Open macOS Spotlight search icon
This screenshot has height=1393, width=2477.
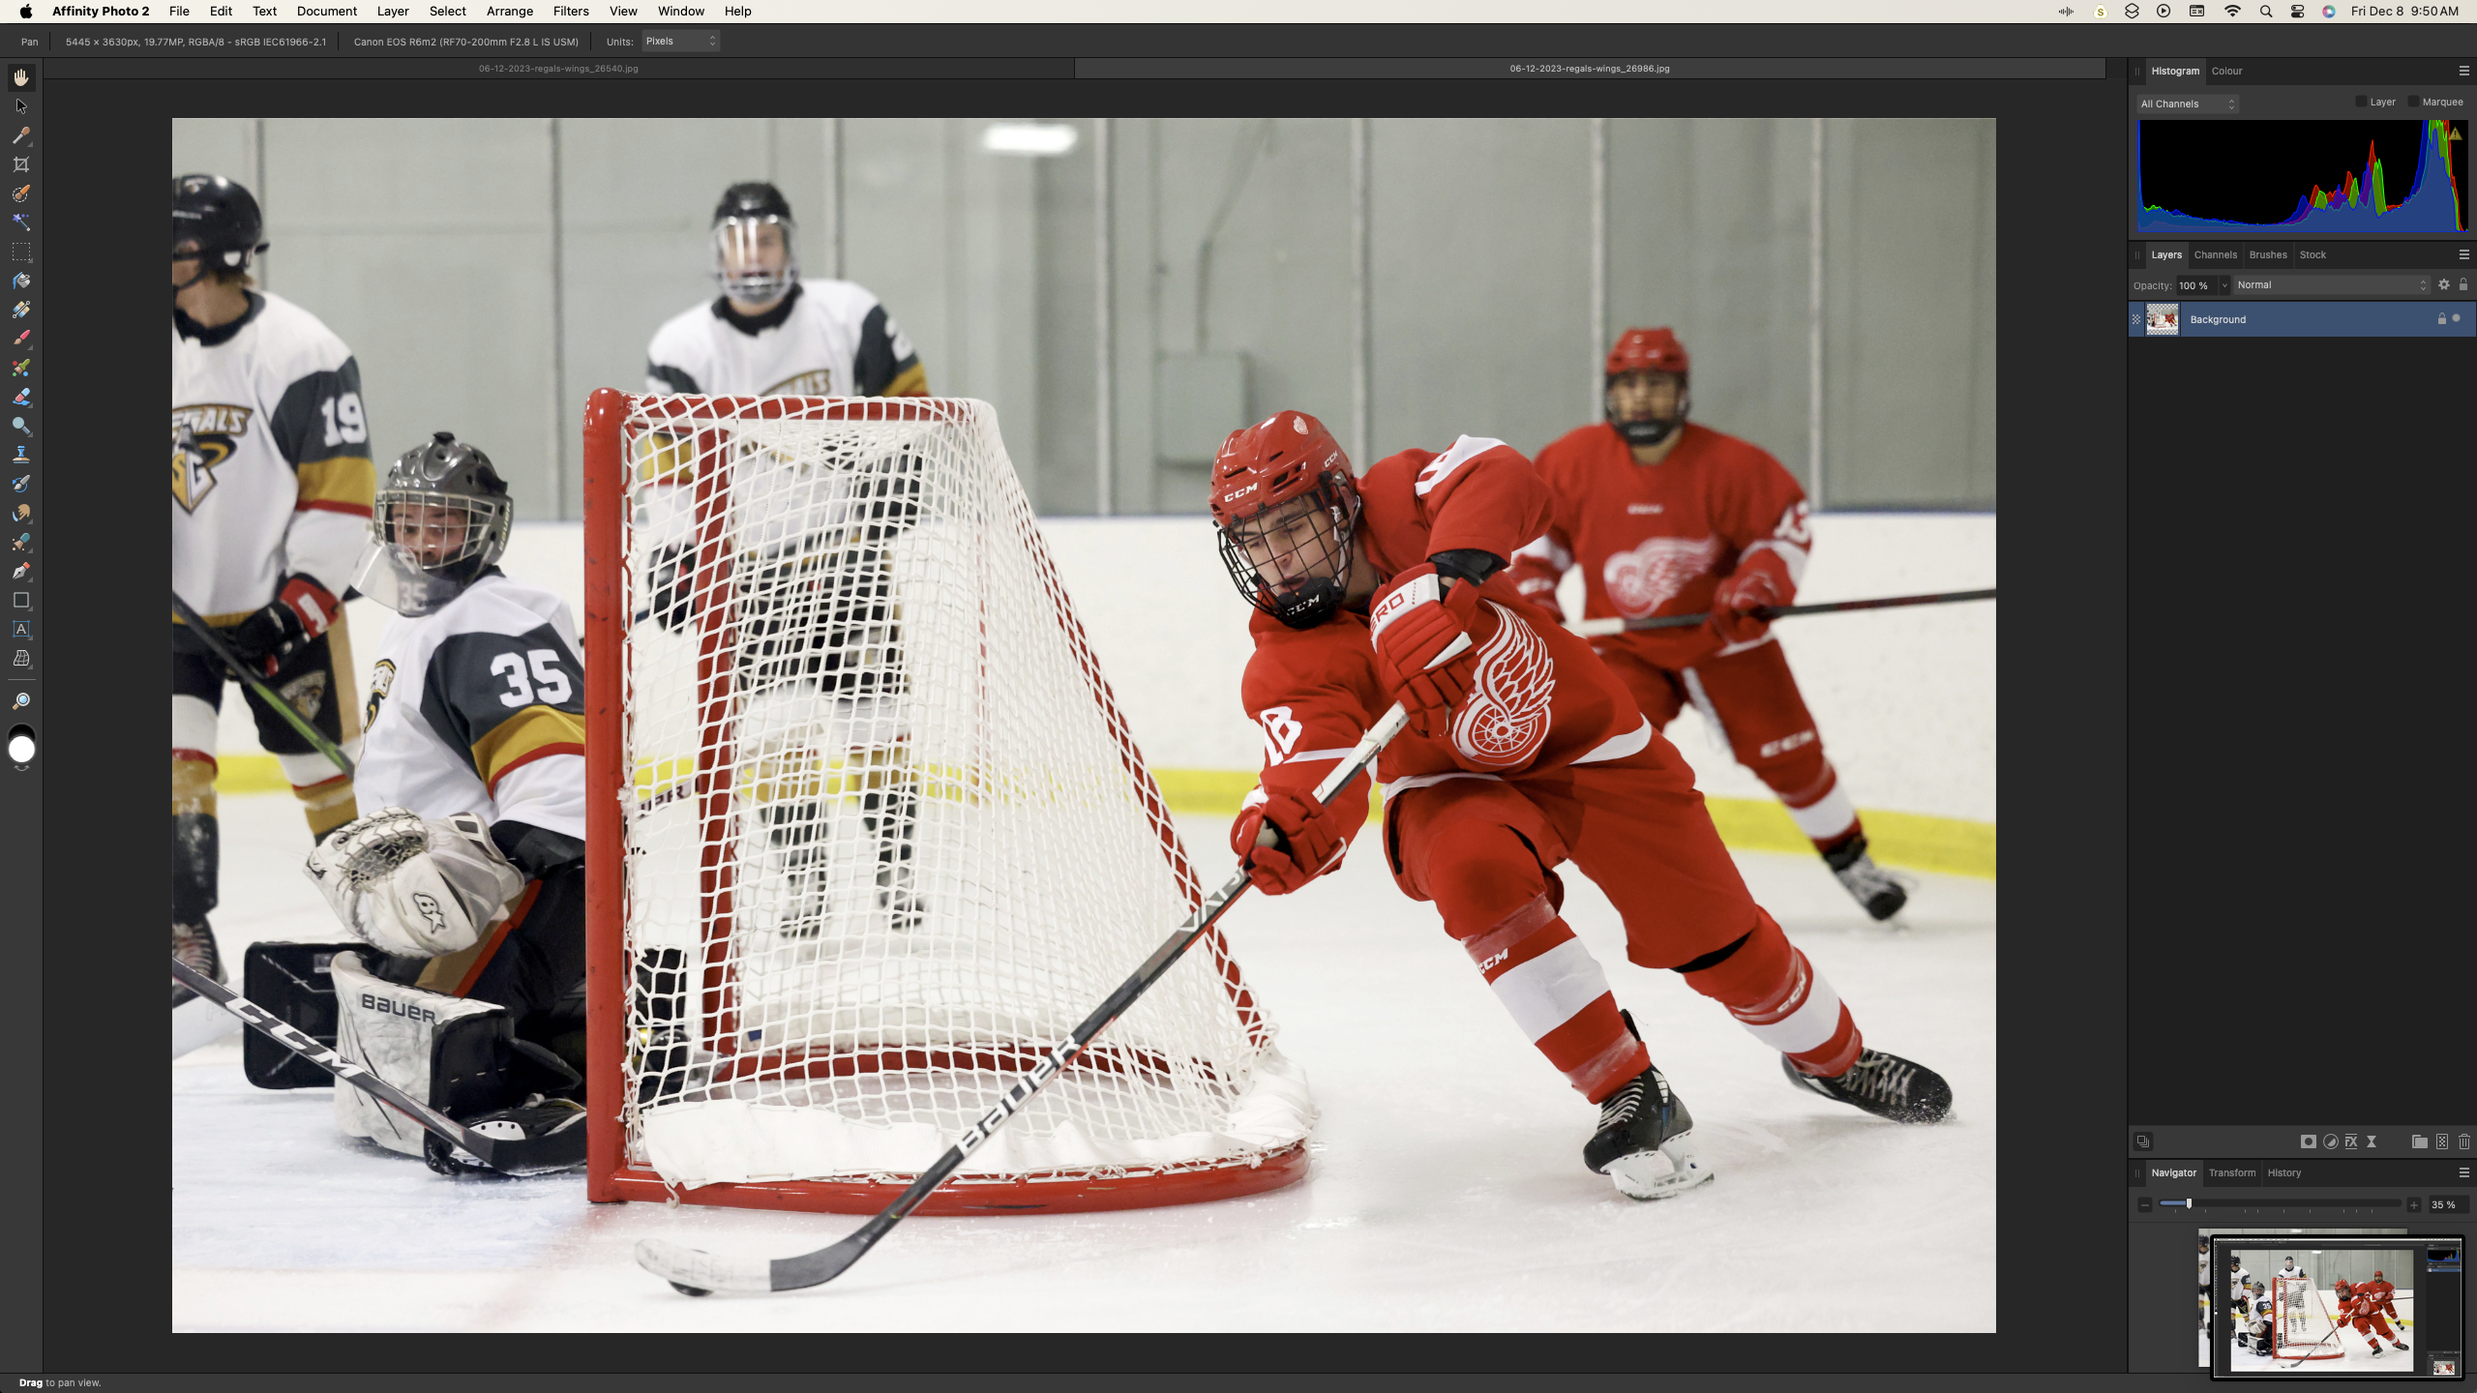point(2266,12)
